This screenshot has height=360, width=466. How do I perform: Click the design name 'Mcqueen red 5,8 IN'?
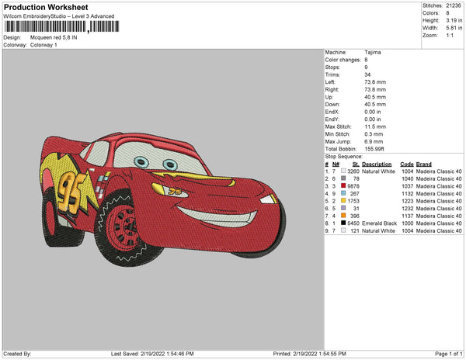(x=54, y=38)
